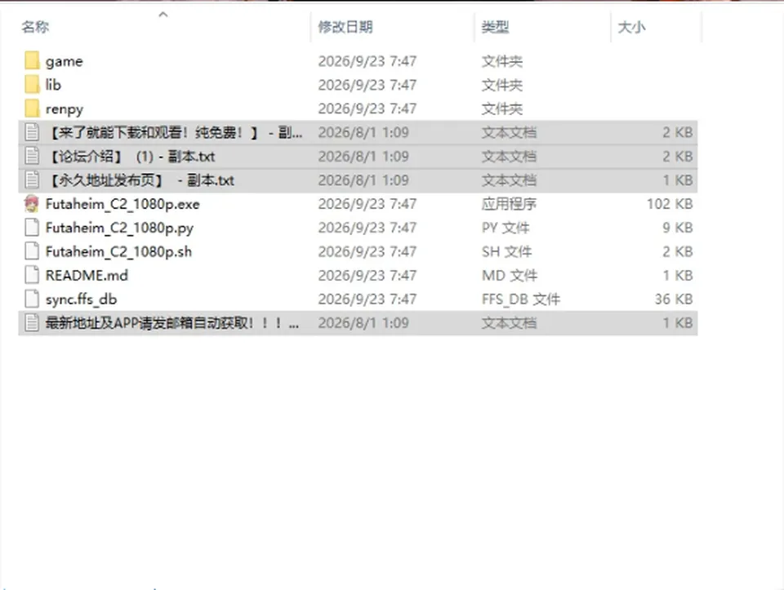This screenshot has width=784, height=590.
Task: Click 文本文档 type in 【永久地址发布页】 row
Action: 509,180
